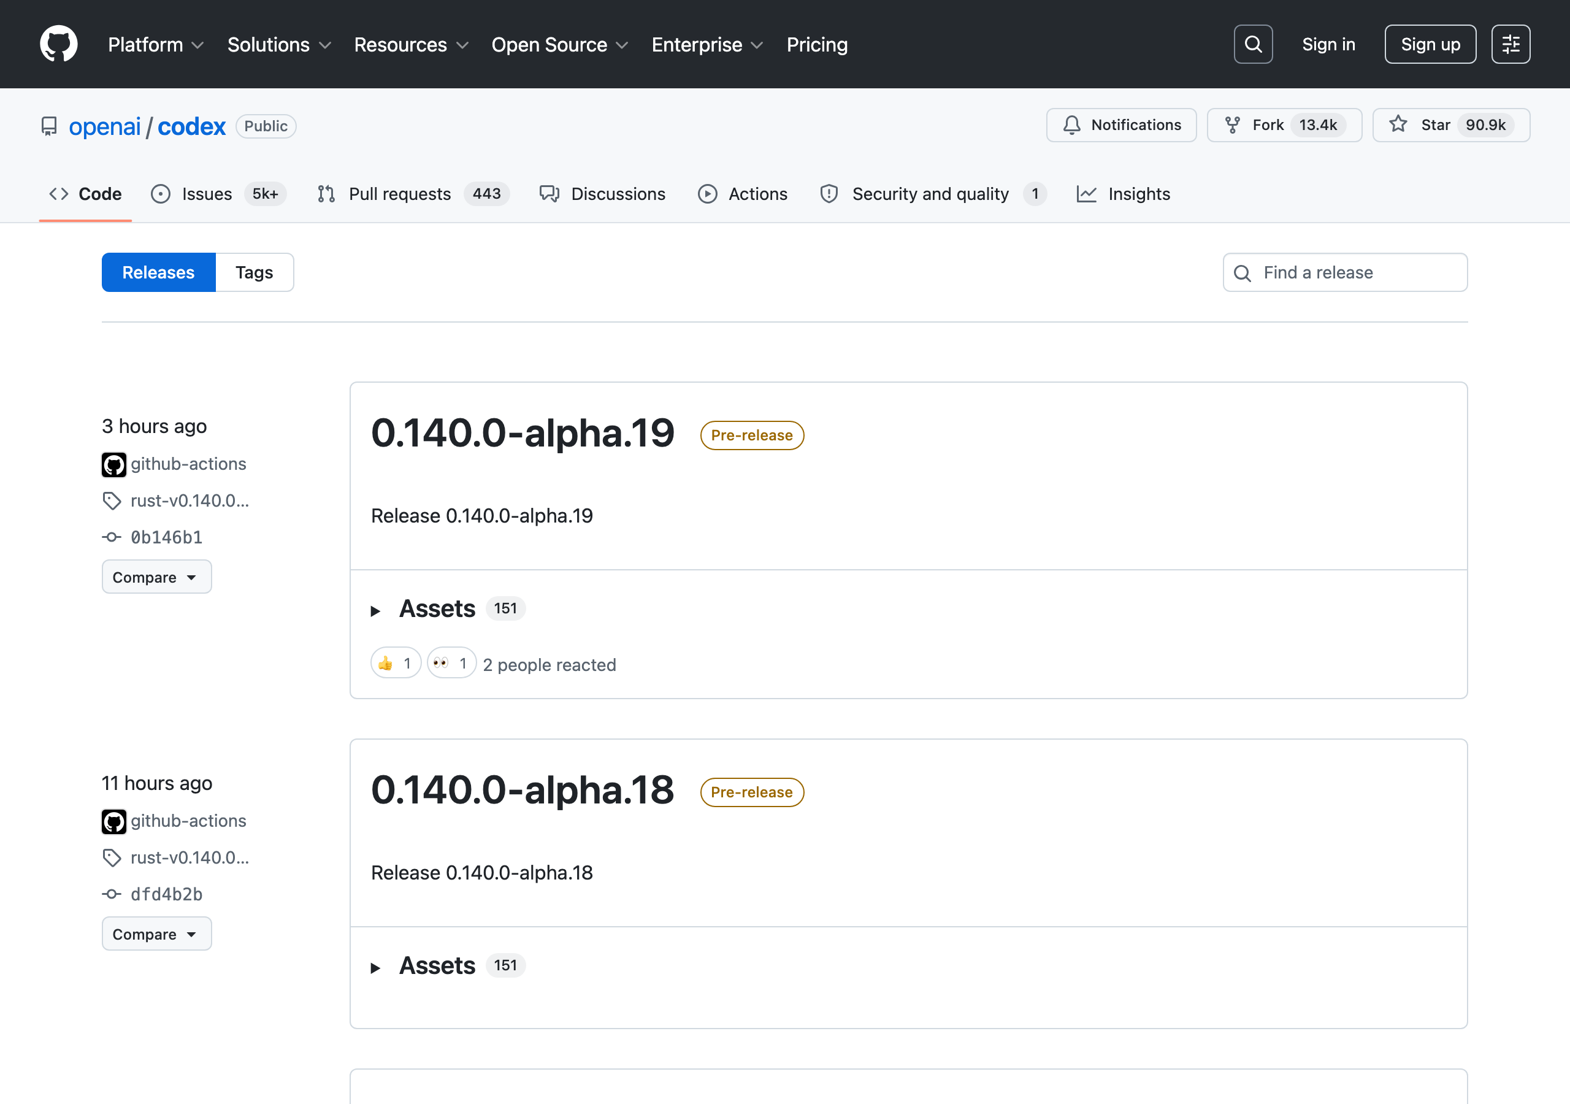Screen dimensions: 1570x1104
Task: Open the Platform dropdown menu
Action: tap(156, 45)
